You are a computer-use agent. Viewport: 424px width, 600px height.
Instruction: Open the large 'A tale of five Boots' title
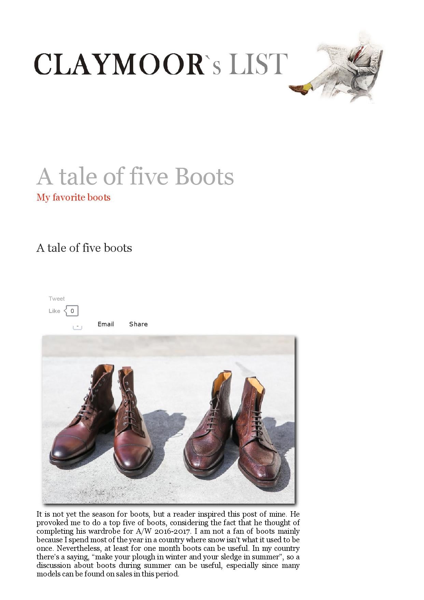tap(135, 177)
